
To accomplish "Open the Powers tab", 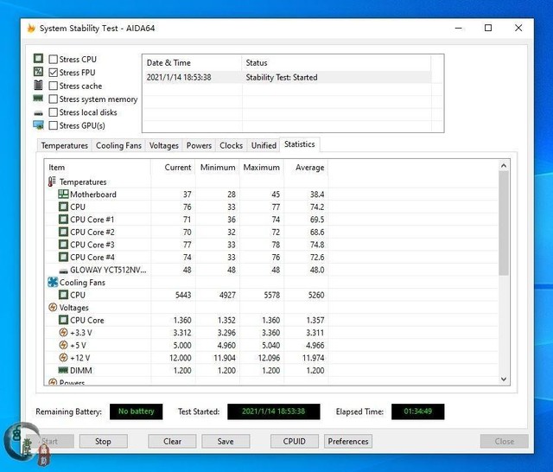I will coord(199,145).
